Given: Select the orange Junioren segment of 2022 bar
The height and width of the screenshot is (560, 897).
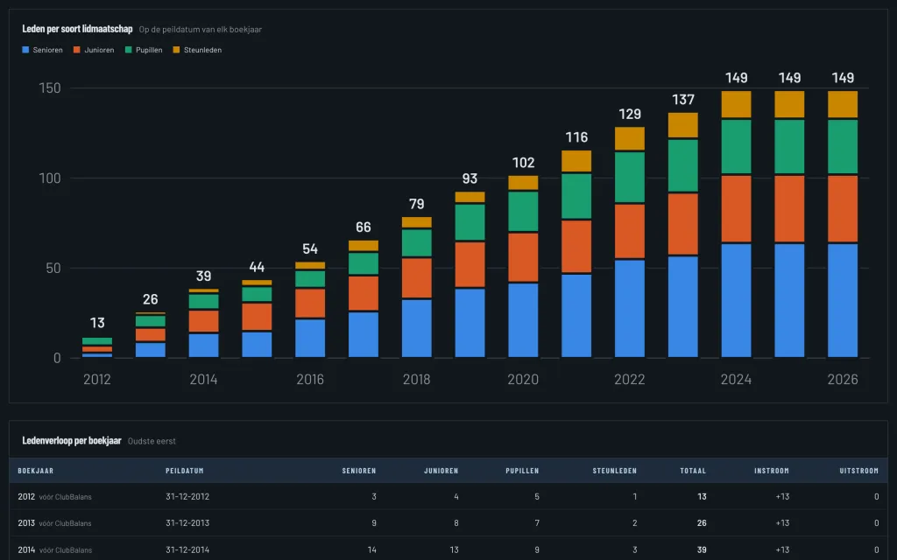Looking at the screenshot, I should point(629,231).
